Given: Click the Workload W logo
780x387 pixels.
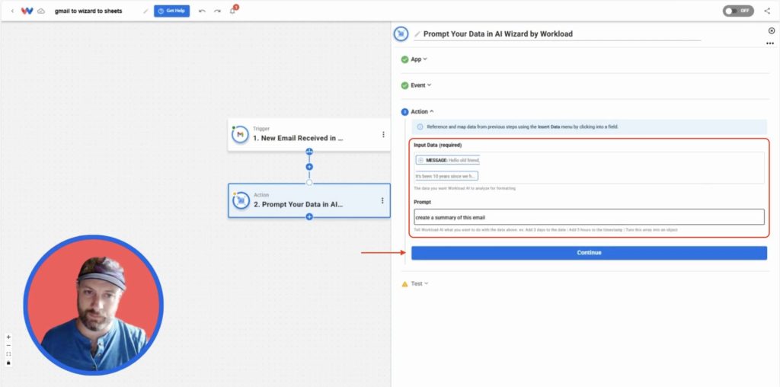Looking at the screenshot, I should [x=27, y=11].
